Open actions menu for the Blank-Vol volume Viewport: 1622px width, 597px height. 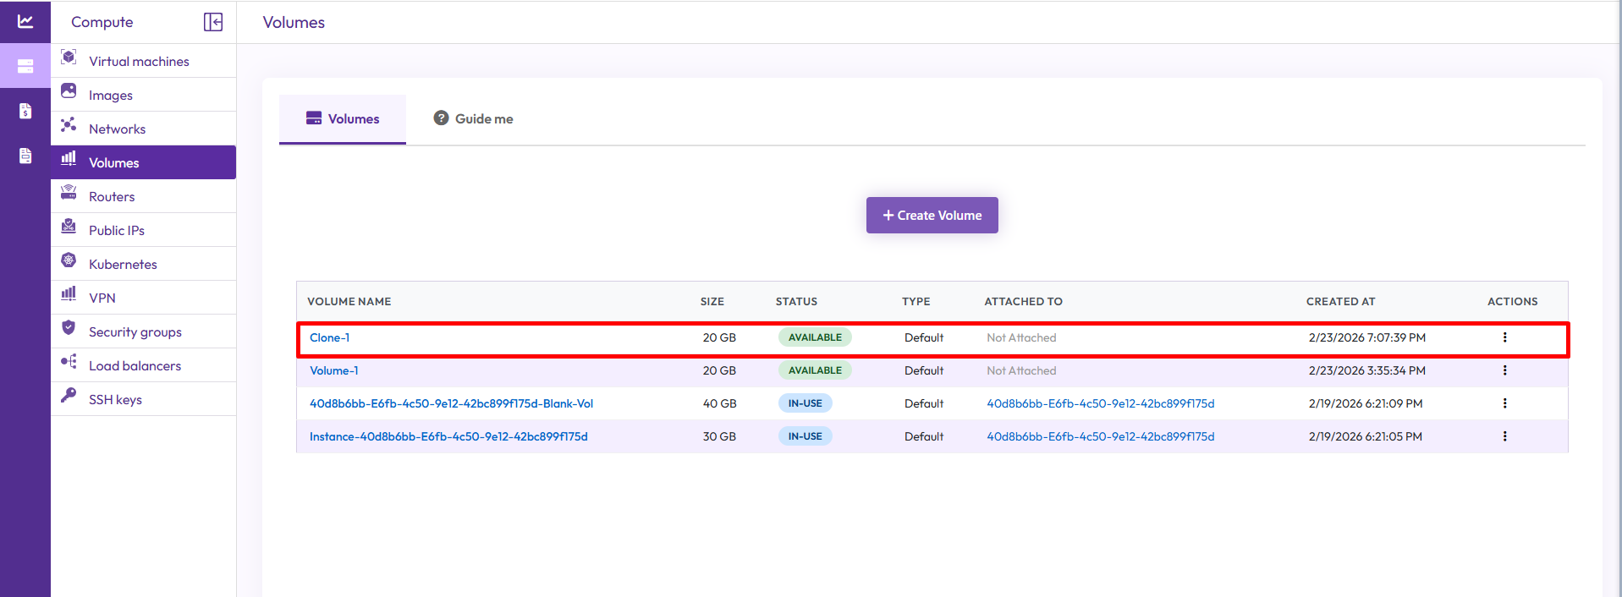(x=1504, y=403)
